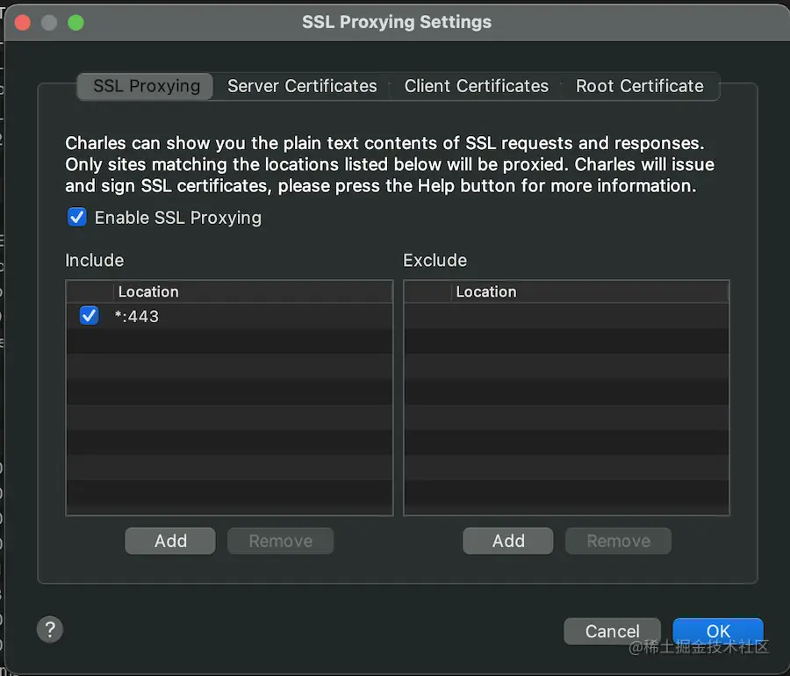Click the green zoom window button
This screenshot has height=676, width=790.
click(x=76, y=23)
